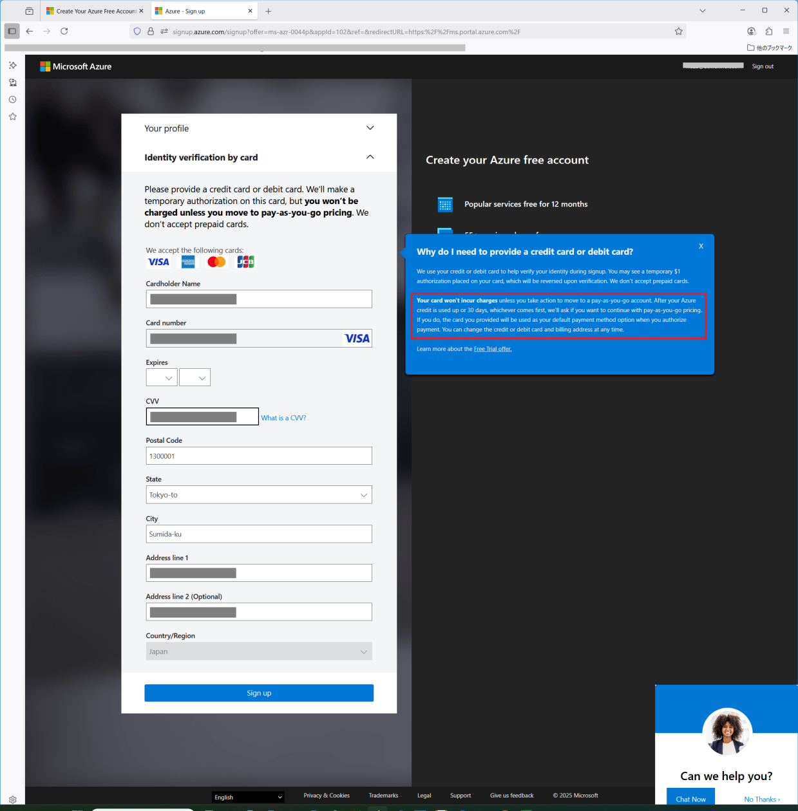Open the Legal footer link

424,796
